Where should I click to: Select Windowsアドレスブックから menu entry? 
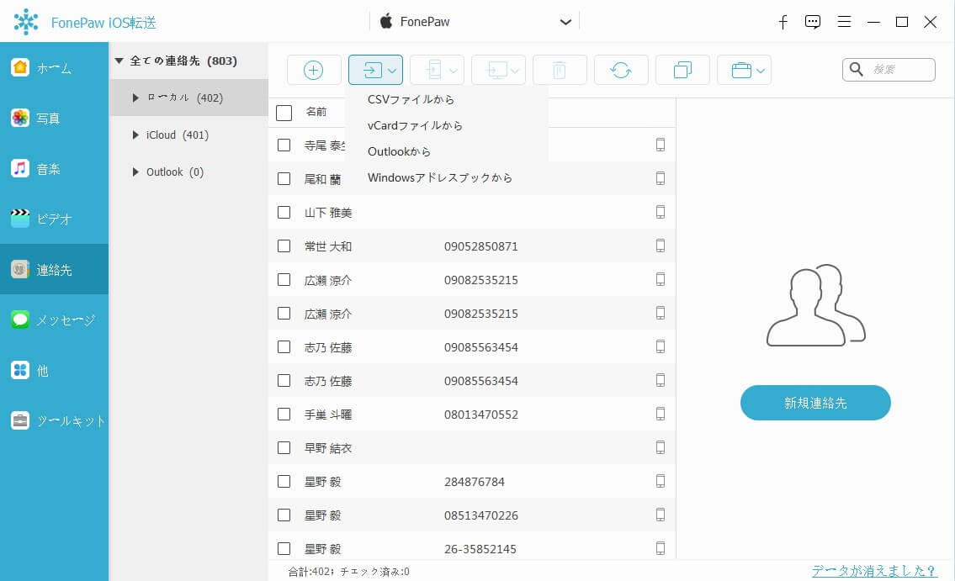[x=440, y=177]
